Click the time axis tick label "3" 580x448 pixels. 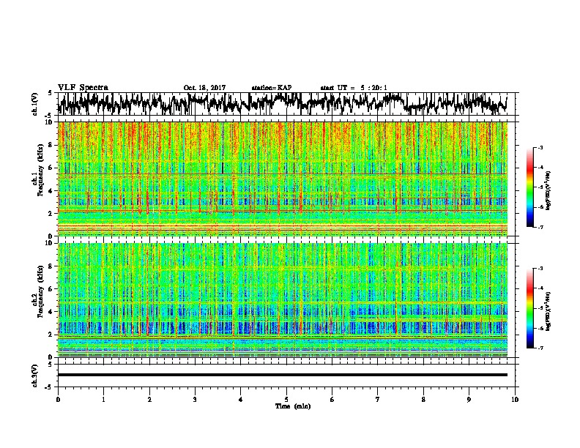tap(195, 400)
